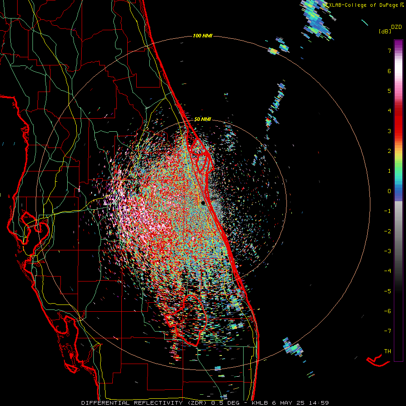Click the '50 NMI' range ring label
The height and width of the screenshot is (406, 406).
[x=203, y=119]
